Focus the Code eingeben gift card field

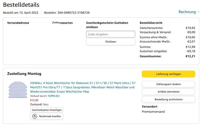(x=111, y=34)
